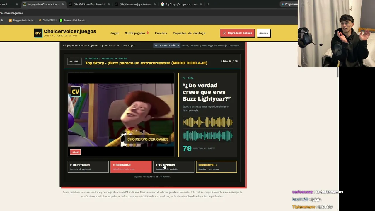Go back with the Atrás button
This screenshot has height=211, width=375.
click(74, 62)
